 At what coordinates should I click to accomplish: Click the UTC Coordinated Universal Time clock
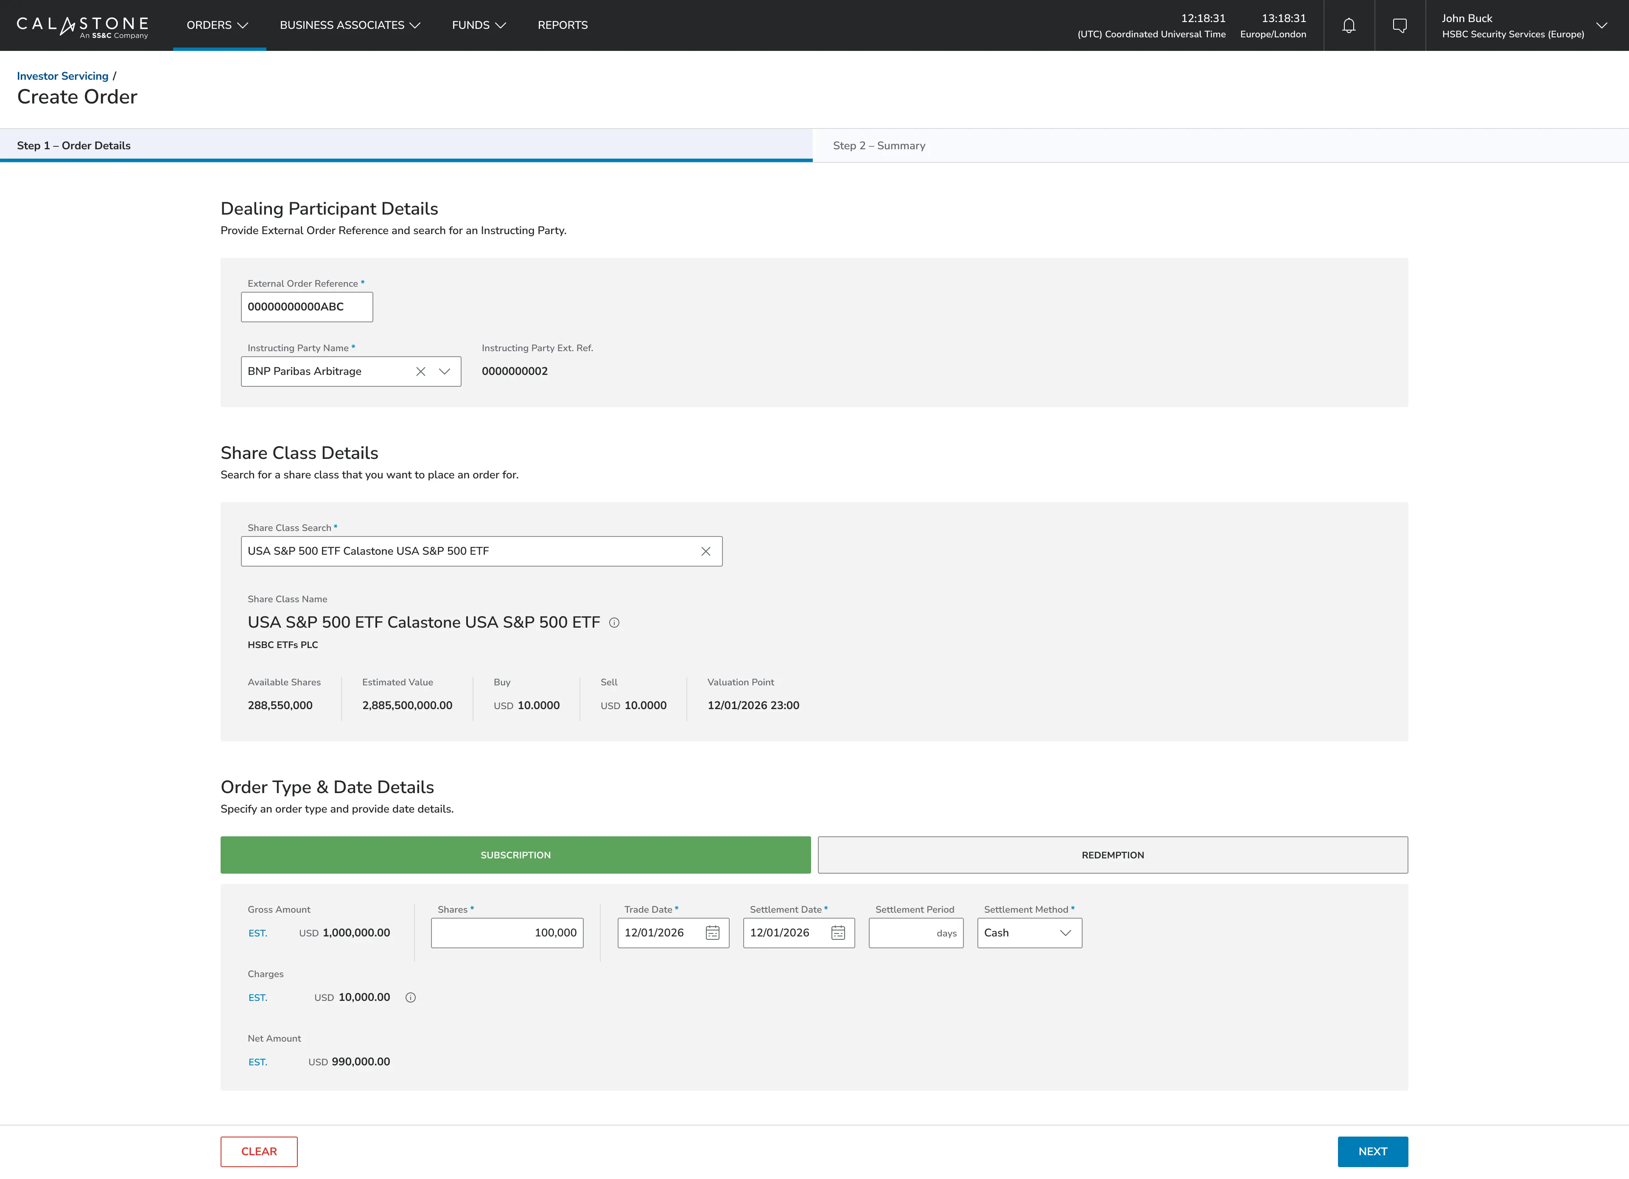1151,26
